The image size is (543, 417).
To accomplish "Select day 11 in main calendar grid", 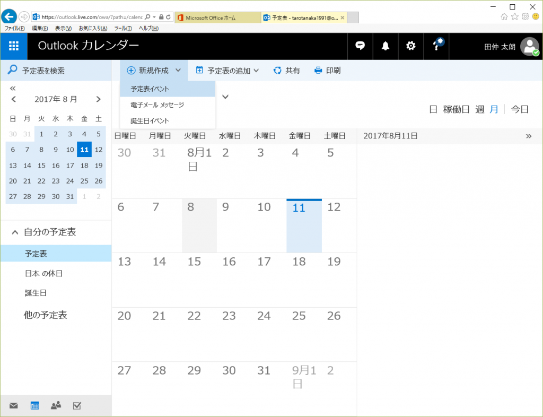I will tap(304, 226).
